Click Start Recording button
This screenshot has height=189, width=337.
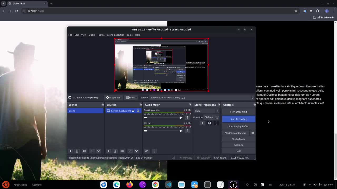[x=238, y=119]
